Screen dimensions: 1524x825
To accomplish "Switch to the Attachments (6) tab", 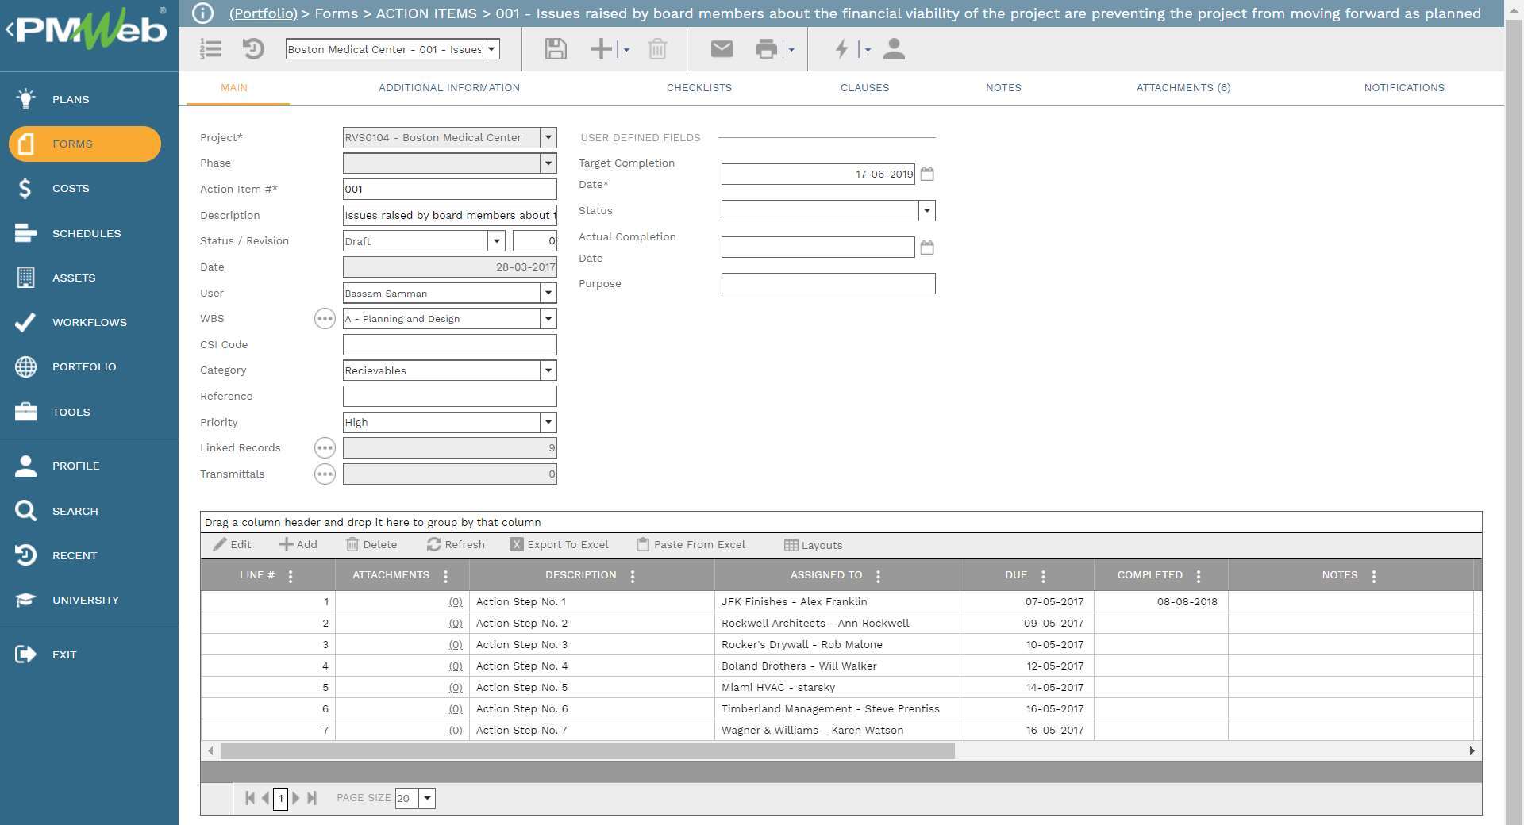I will pos(1183,88).
